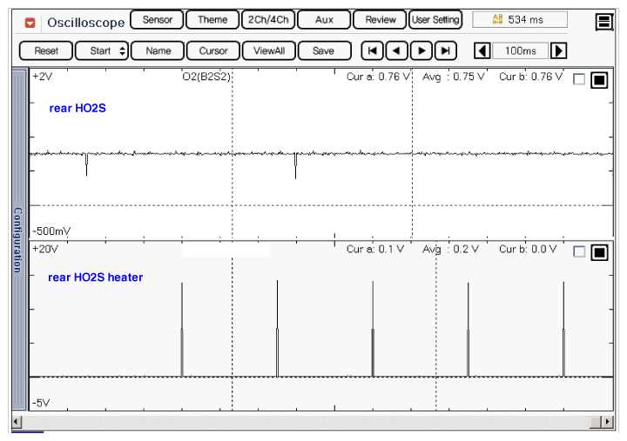The image size is (627, 441).
Task: Toggle black square box on rear HO2S channel
Action: 599,80
